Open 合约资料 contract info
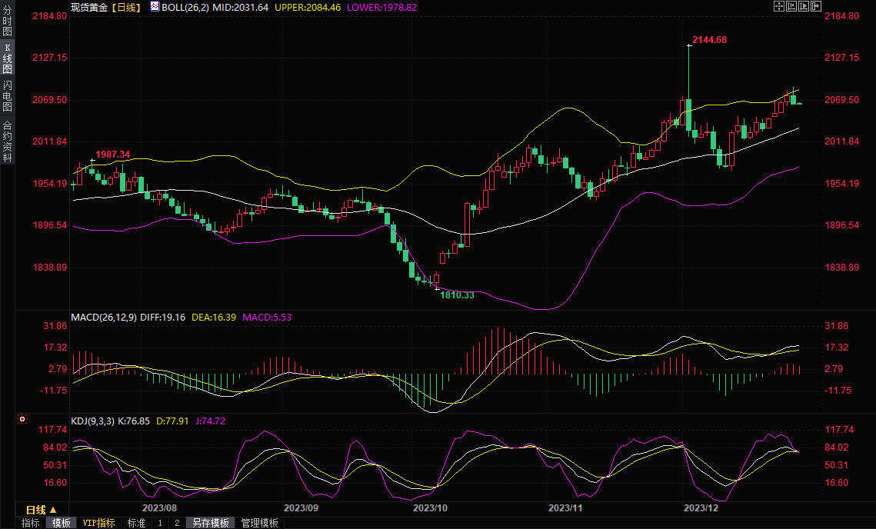 pos(7,141)
